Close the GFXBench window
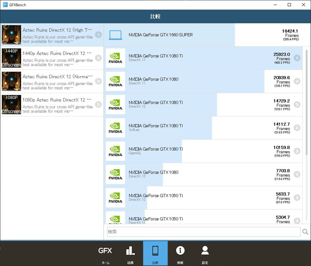This screenshot has width=311, height=266. (304, 5)
